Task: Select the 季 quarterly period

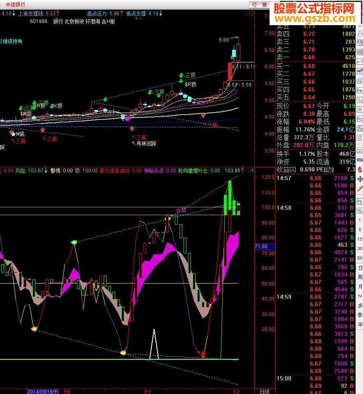Action: coord(360,315)
